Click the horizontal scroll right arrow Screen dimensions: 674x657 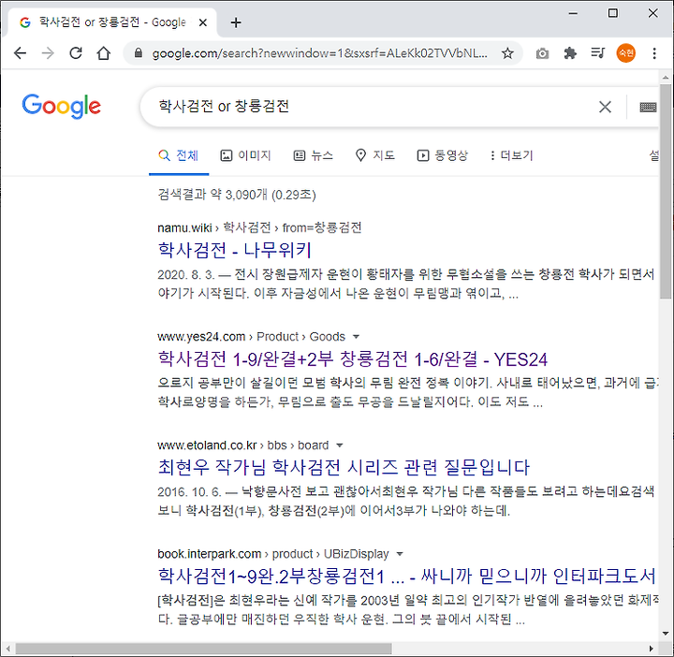pos(652,648)
